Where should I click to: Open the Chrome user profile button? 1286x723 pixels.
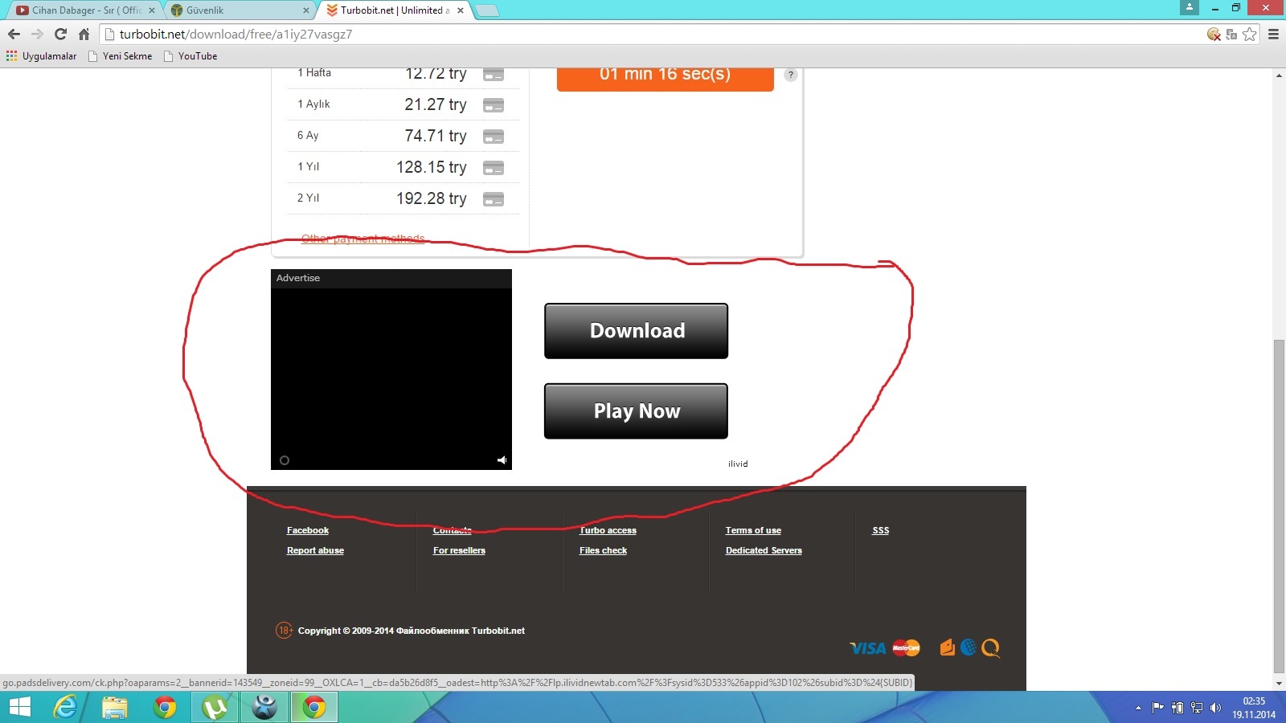click(x=1190, y=7)
